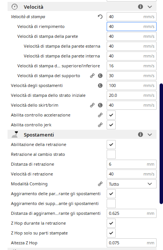
Task: Click the Spostamenti section info icon
Action: (x=140, y=135)
